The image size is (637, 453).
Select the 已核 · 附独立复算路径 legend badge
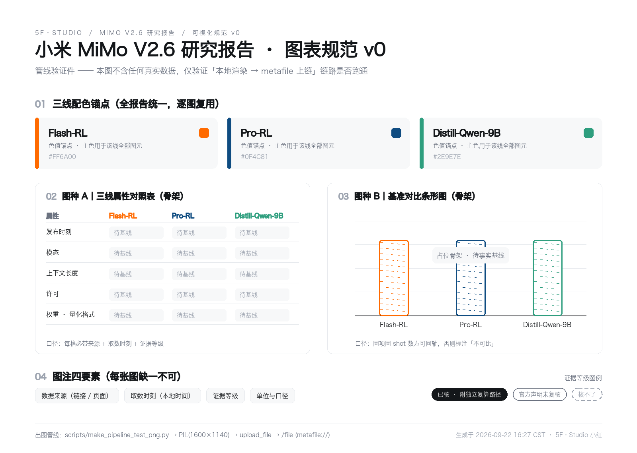pyautogui.click(x=469, y=395)
